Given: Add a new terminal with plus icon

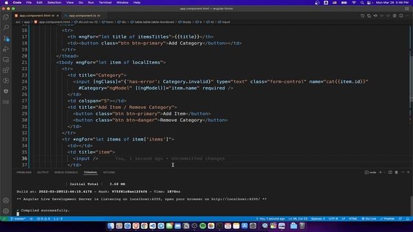Looking at the screenshot, I should [380, 172].
